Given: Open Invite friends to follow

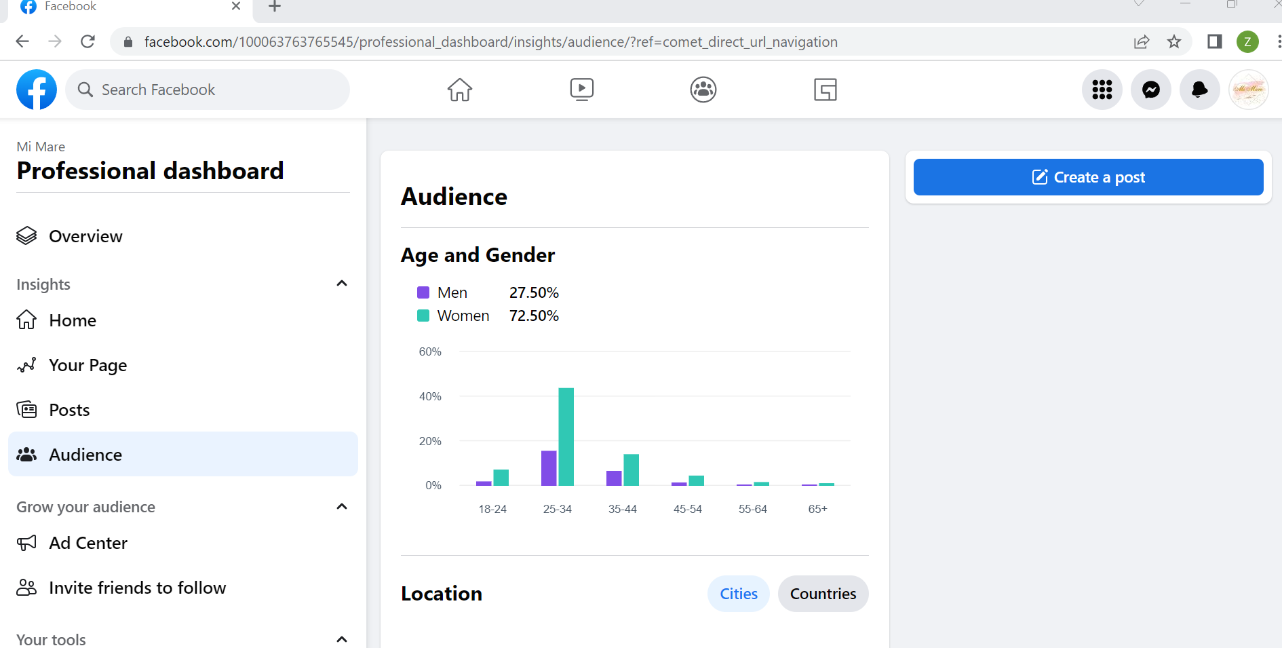Looking at the screenshot, I should pos(137,588).
